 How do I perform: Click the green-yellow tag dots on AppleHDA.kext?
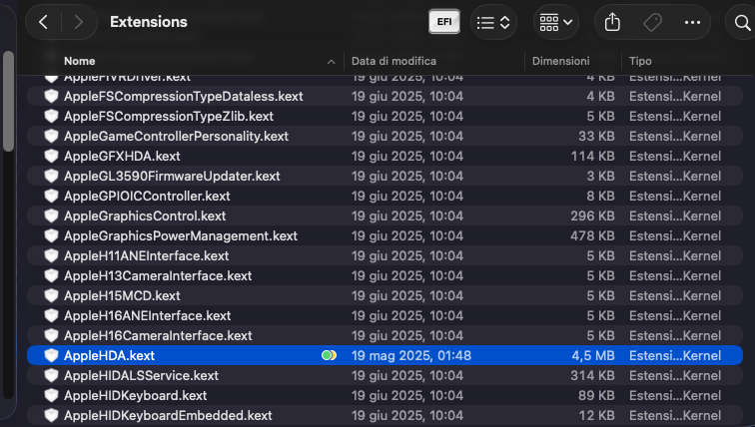329,356
